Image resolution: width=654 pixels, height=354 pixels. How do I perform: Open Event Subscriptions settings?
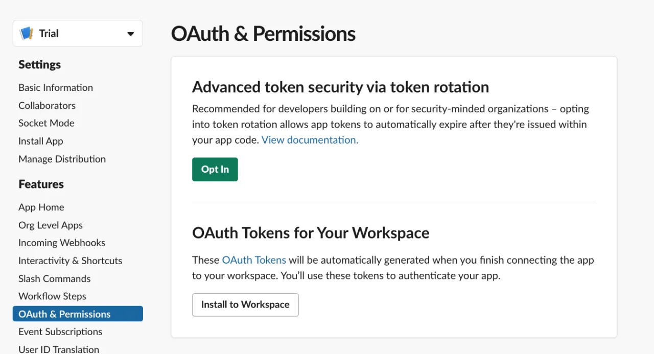60,332
